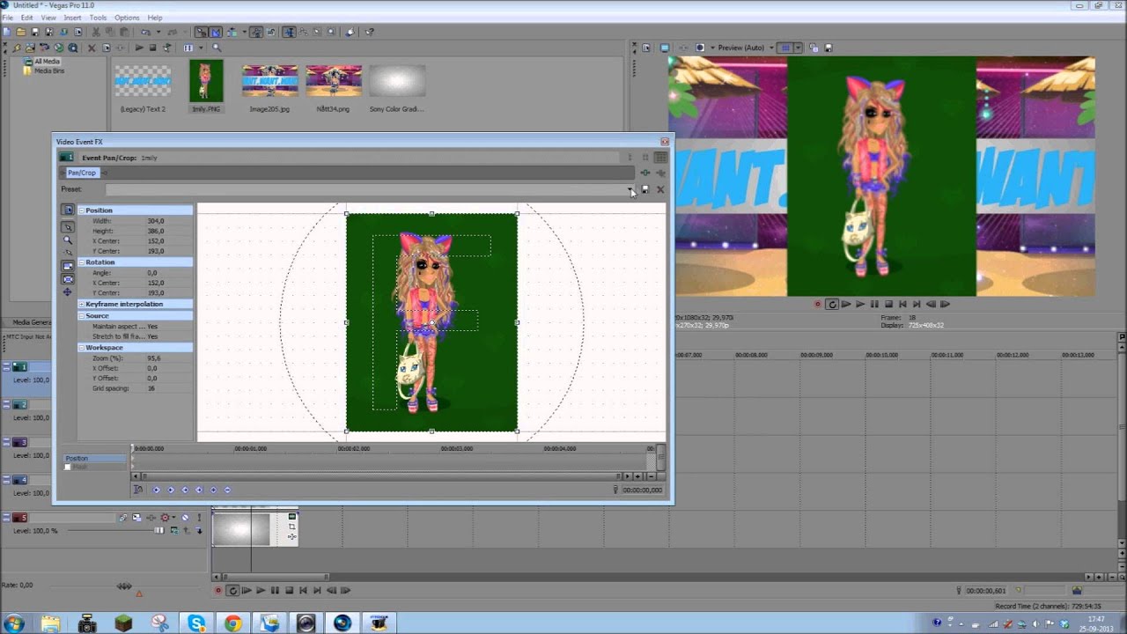The height and width of the screenshot is (634, 1127).
Task: Select Position row in keyframe track list
Action: [x=95, y=458]
